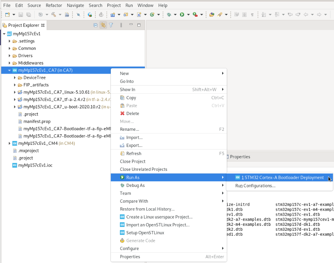Open dropdown arrow next to Search flashlight
This screenshot has width=334, height=263.
226,15
